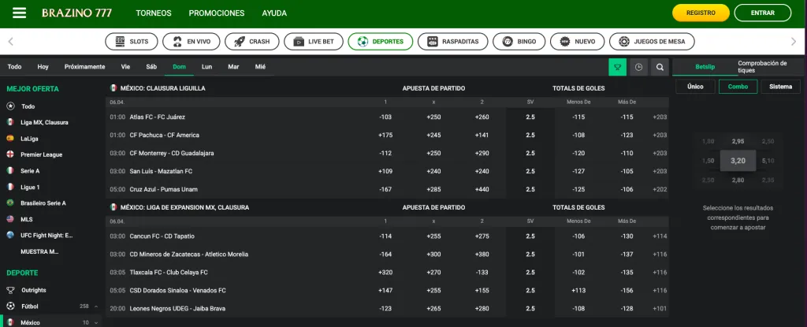Click the yellow Registro button
Image resolution: width=807 pixels, height=327 pixels.
[701, 13]
